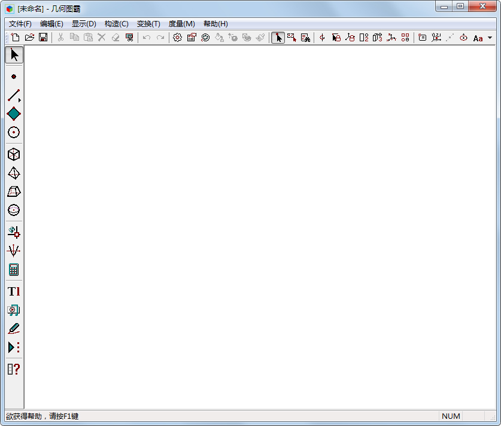501x426 pixels.
Task: Click the pencil marker tool
Action: [x=14, y=328]
